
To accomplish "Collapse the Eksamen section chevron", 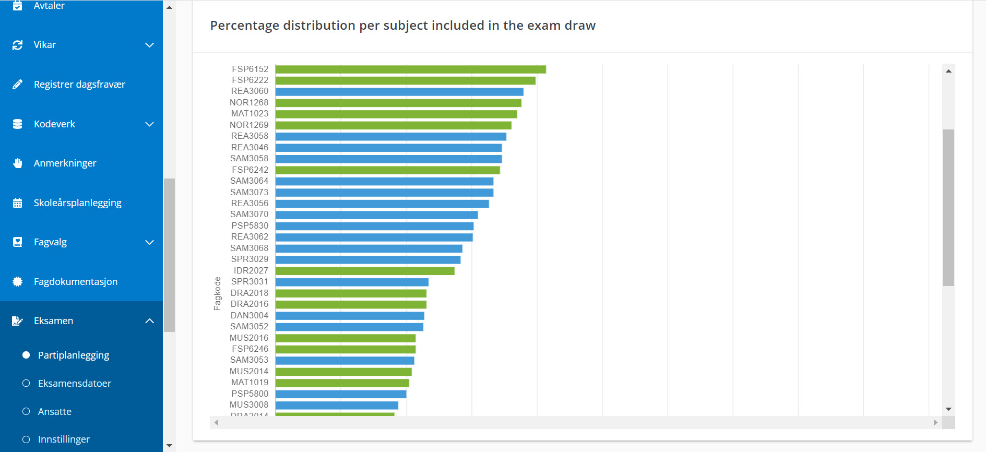I will pyautogui.click(x=149, y=321).
